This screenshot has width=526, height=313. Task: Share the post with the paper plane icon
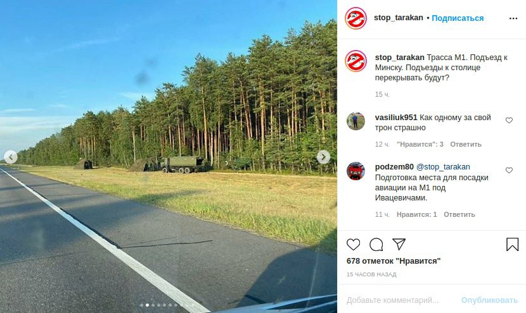click(399, 244)
